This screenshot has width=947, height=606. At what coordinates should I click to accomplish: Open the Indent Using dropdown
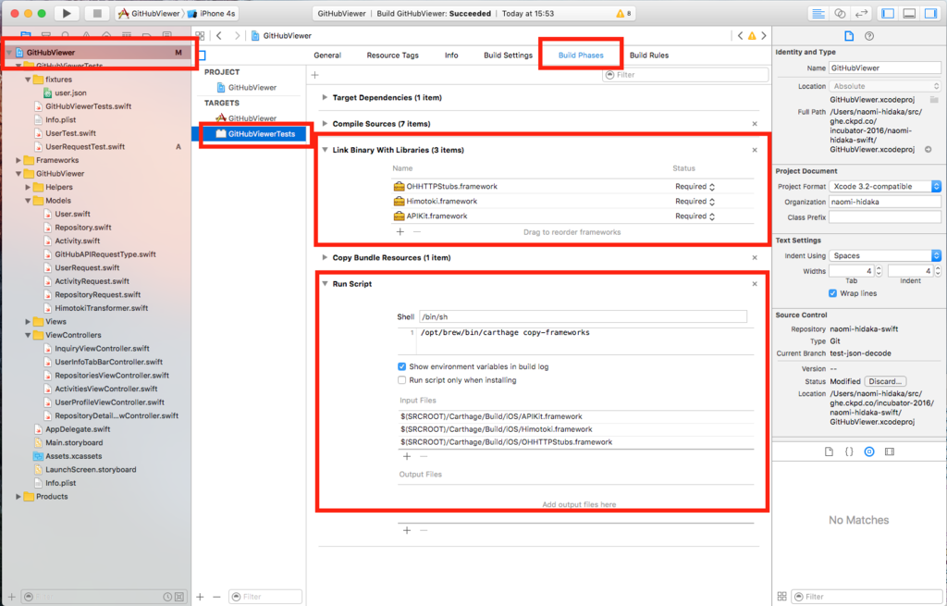[885, 255]
